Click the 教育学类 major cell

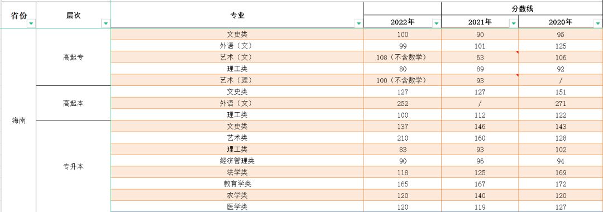click(x=237, y=184)
